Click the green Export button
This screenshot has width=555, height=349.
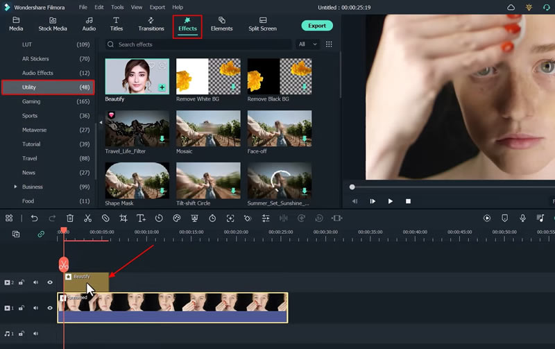(317, 26)
